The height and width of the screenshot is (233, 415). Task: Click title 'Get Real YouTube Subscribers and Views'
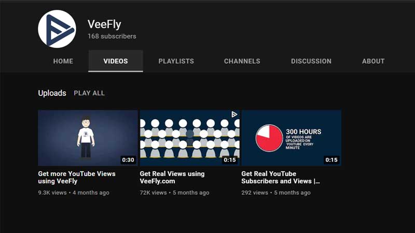(x=281, y=177)
